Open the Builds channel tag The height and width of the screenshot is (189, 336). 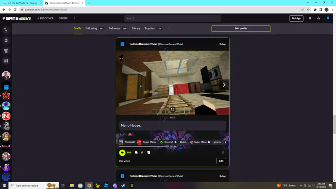click(x=183, y=142)
